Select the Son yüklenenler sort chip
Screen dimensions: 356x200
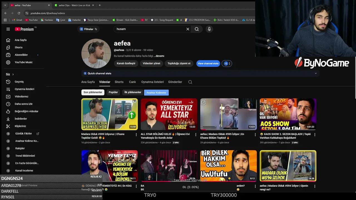(93, 92)
